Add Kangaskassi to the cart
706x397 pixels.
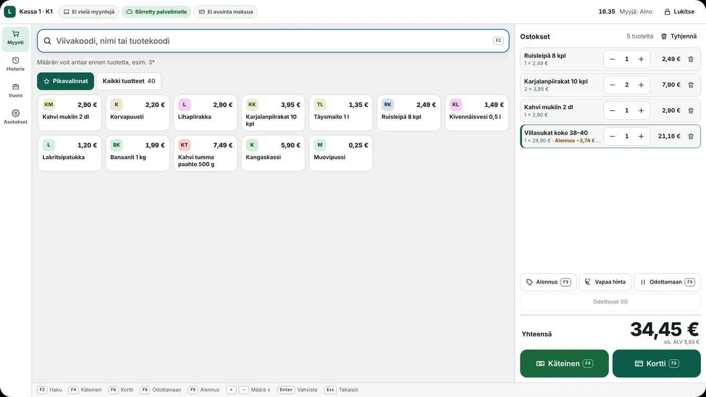click(x=273, y=153)
